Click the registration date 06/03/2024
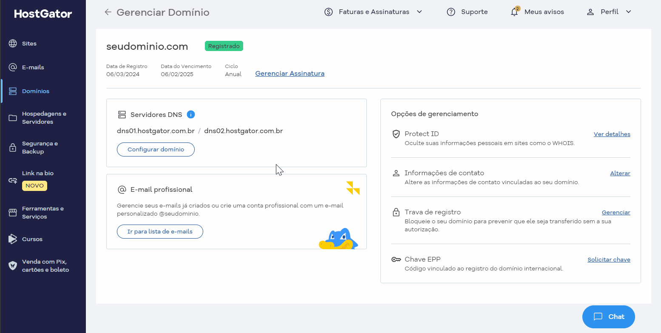661x333 pixels. point(123,74)
